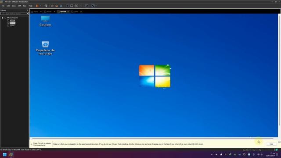Open the File menu
Screen dimensions: 281x158
3,6
